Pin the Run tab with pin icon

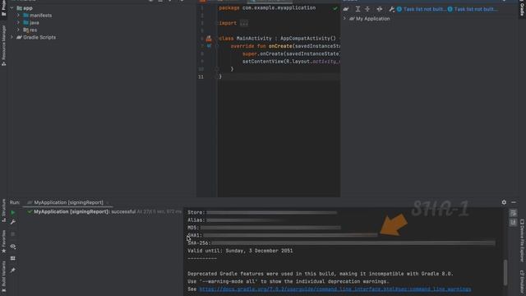point(13,271)
